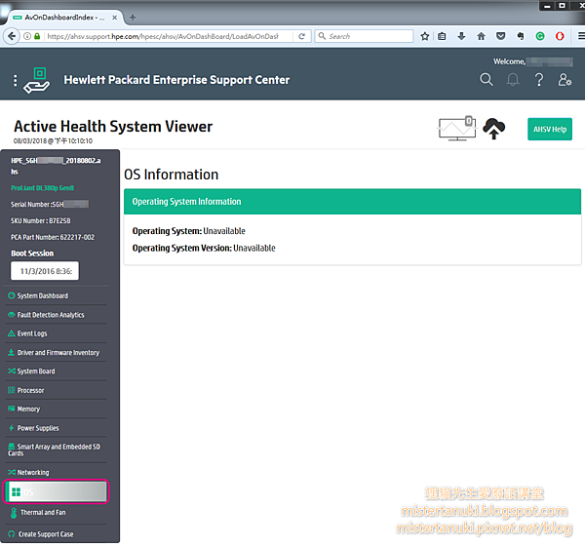Screen dimensions: 585x547
Task: Open Downloads arrow icon in browser toolbar
Action: (x=461, y=36)
